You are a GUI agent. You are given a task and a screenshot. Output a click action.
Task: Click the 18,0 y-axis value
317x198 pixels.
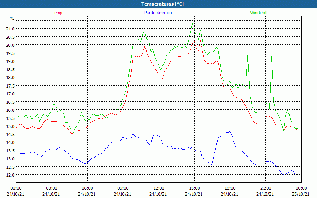pos(10,78)
